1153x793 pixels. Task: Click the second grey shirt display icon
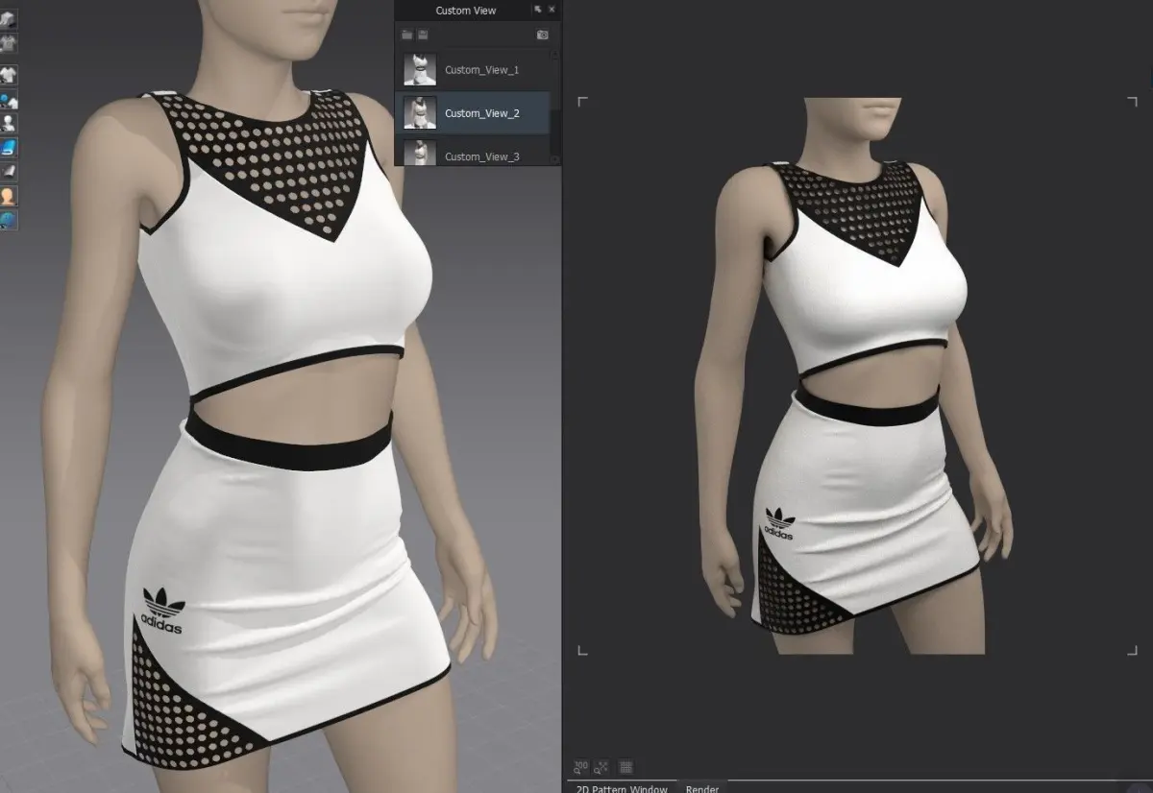point(9,43)
